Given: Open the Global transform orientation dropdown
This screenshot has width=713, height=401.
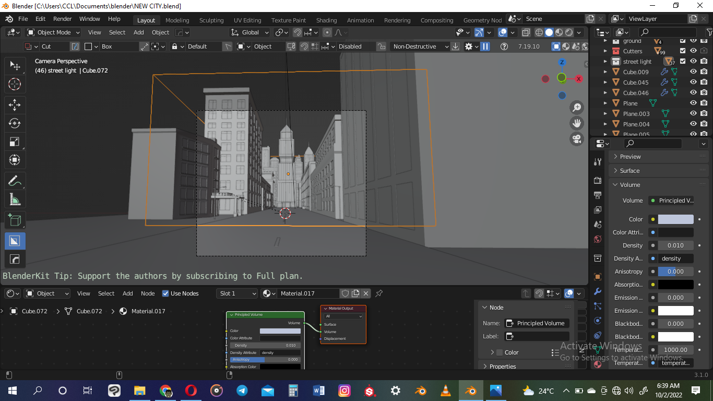Looking at the screenshot, I should (250, 32).
